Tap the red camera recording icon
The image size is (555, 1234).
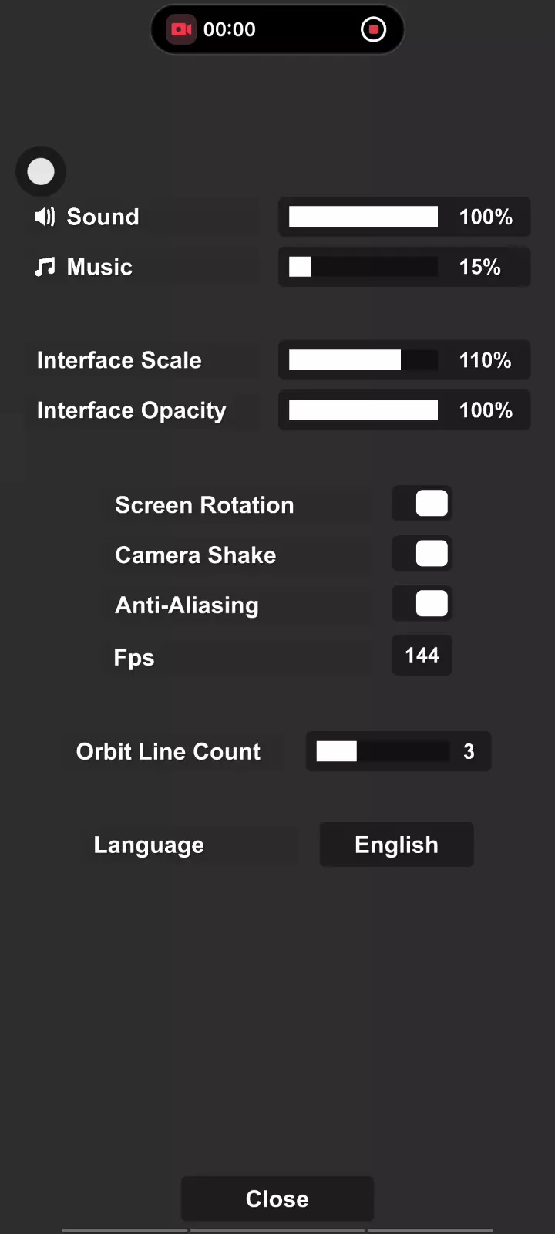pyautogui.click(x=182, y=29)
